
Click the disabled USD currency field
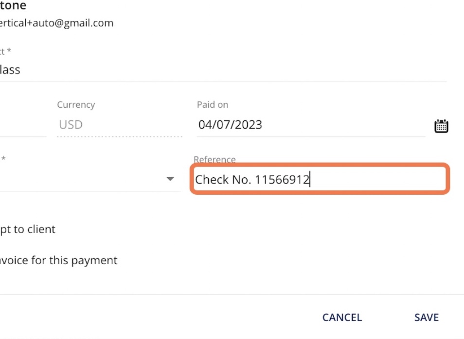click(71, 125)
